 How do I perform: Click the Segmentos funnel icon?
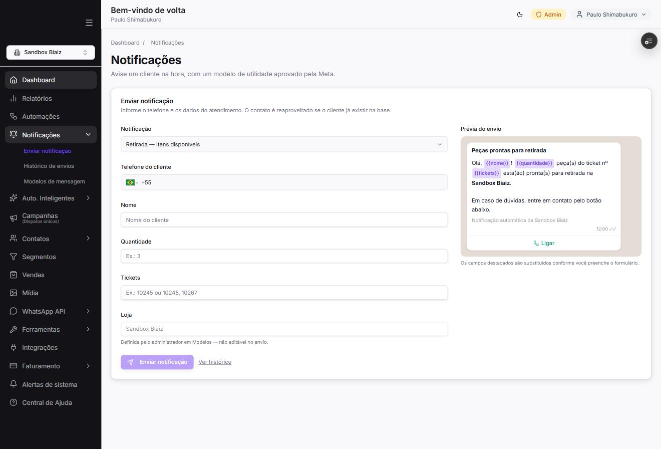(x=14, y=257)
